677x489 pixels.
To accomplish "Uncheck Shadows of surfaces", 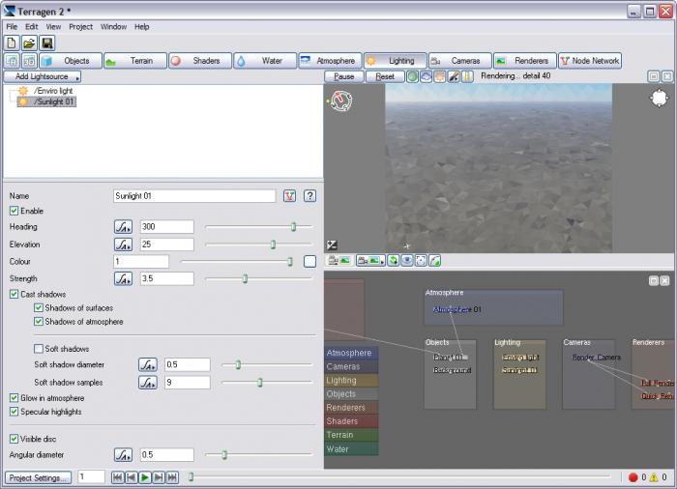I will (x=39, y=308).
